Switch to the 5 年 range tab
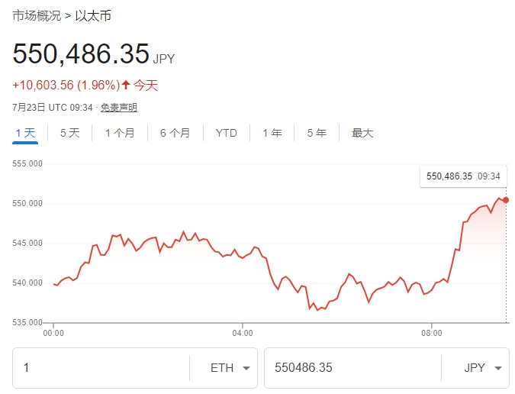515x394 pixels. coord(317,133)
